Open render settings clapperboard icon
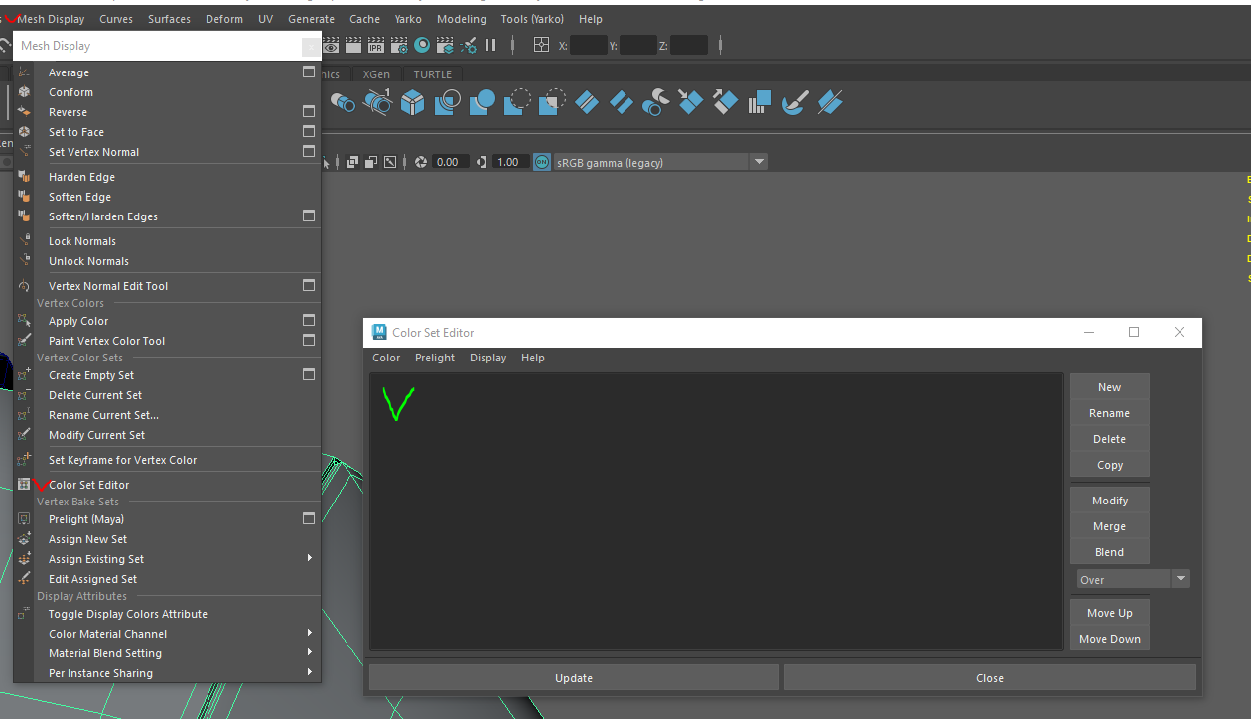Screen dimensions: 1251x719 [x=399, y=45]
